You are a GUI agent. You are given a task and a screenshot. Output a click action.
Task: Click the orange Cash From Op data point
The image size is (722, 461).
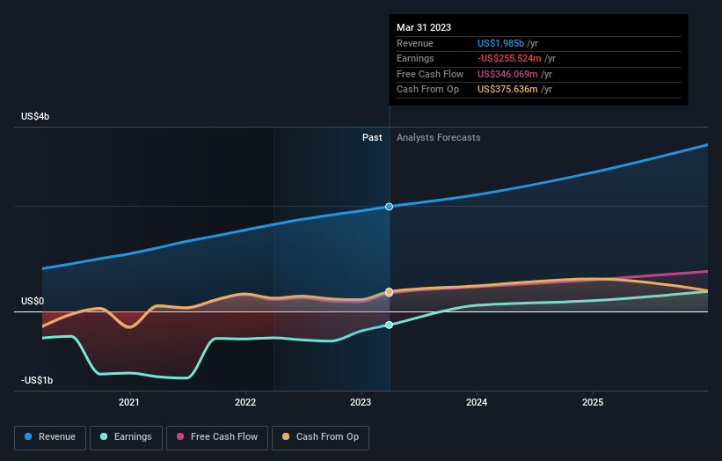pos(389,291)
